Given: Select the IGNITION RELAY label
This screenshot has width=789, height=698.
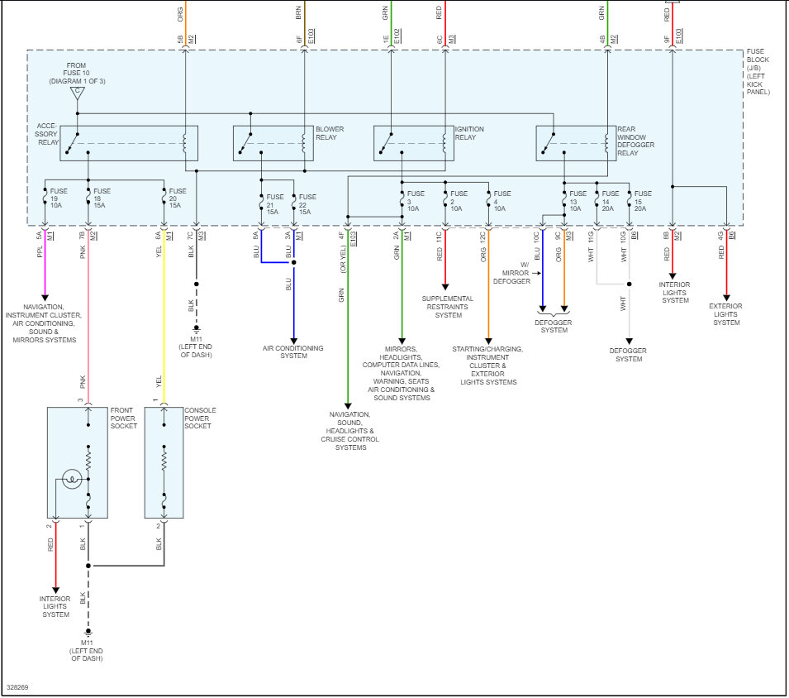Looking at the screenshot, I should (x=469, y=133).
